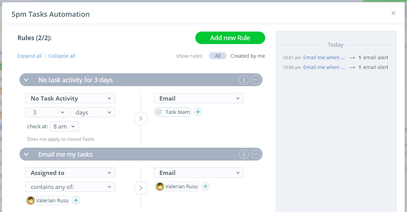This screenshot has width=407, height=212.
Task: Add recipient next to Task team
Action: tap(198, 112)
